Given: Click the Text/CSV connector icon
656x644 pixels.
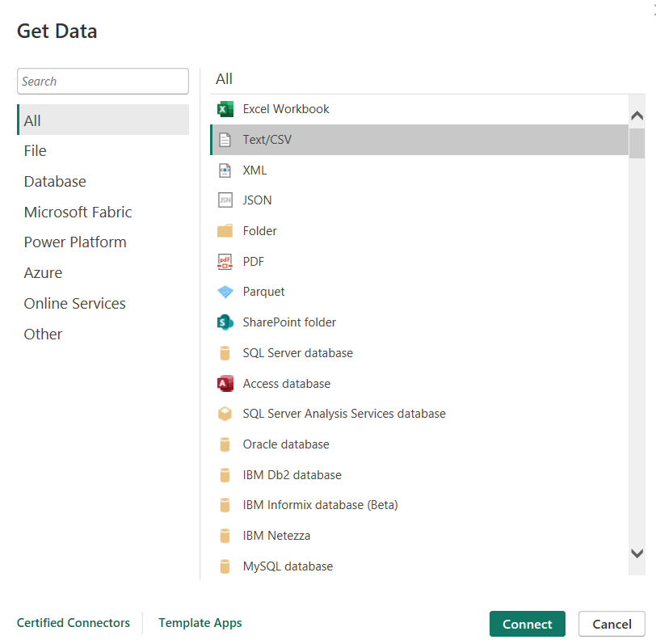Looking at the screenshot, I should point(225,139).
